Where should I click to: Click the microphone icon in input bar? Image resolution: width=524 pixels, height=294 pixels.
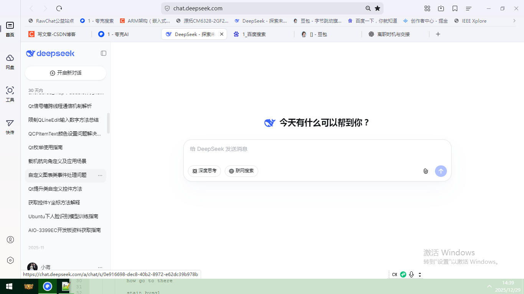point(412,274)
